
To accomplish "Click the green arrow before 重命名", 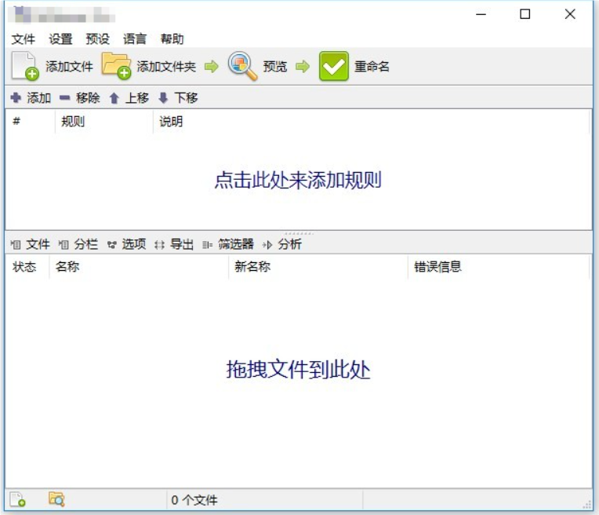I will pos(303,67).
